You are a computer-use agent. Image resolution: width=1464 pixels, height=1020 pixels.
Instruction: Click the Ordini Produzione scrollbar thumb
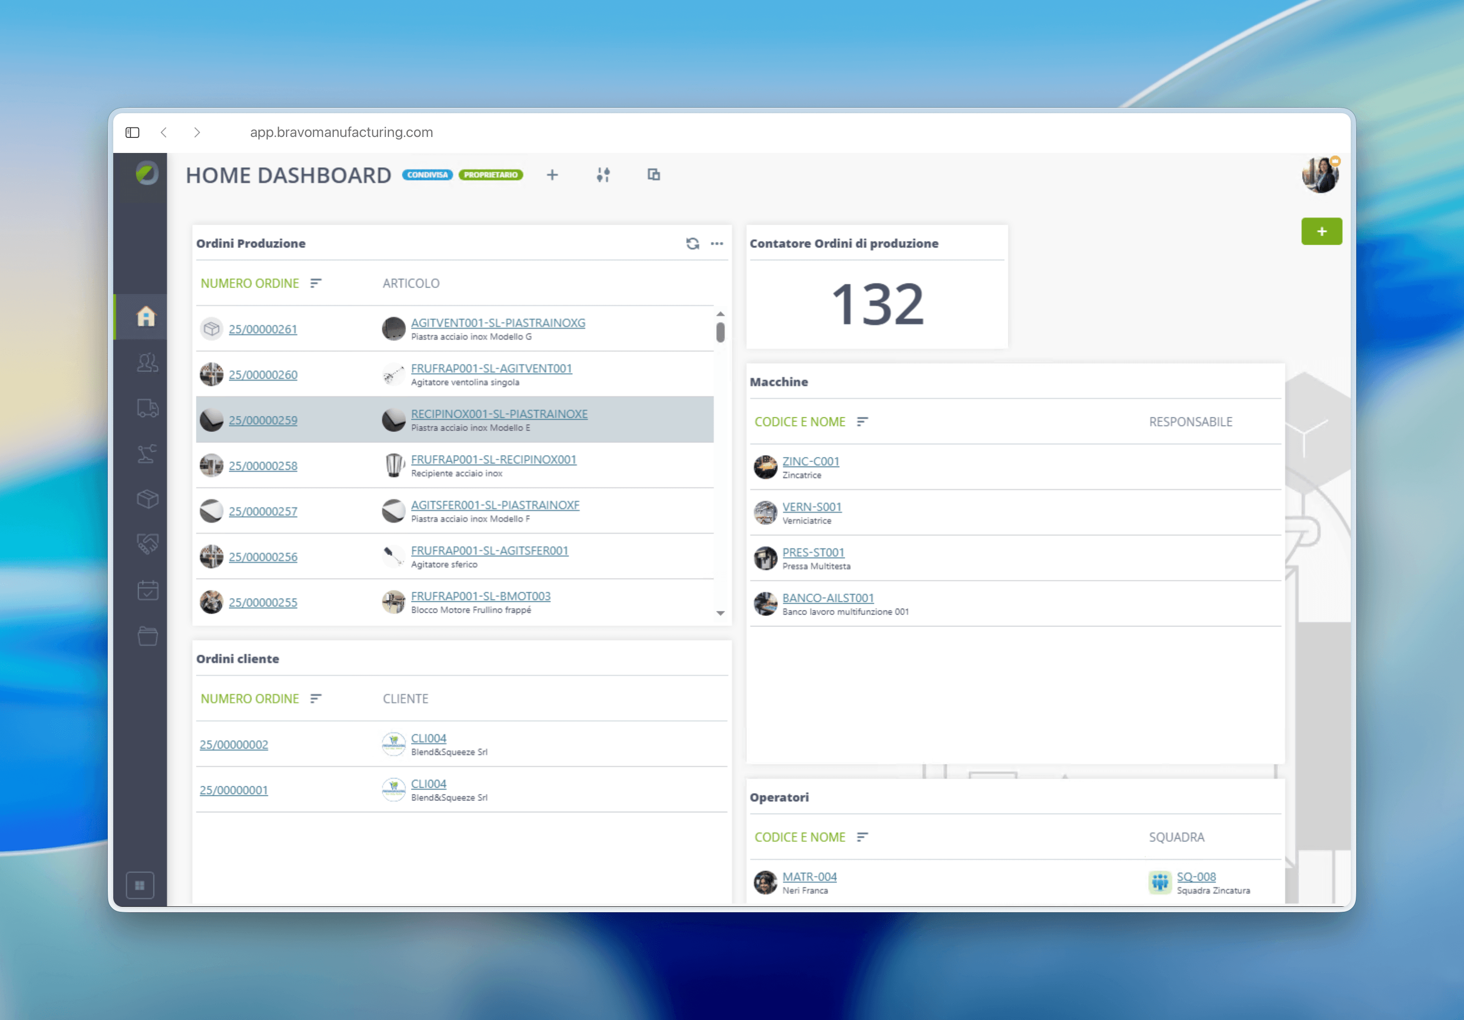[720, 332]
